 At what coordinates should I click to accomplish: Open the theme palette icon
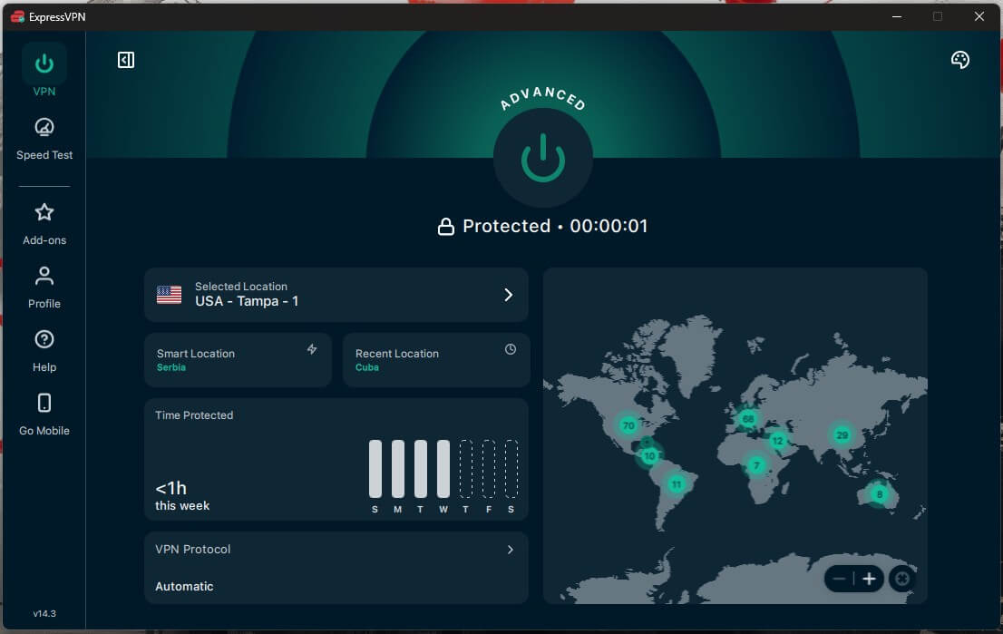point(959,60)
